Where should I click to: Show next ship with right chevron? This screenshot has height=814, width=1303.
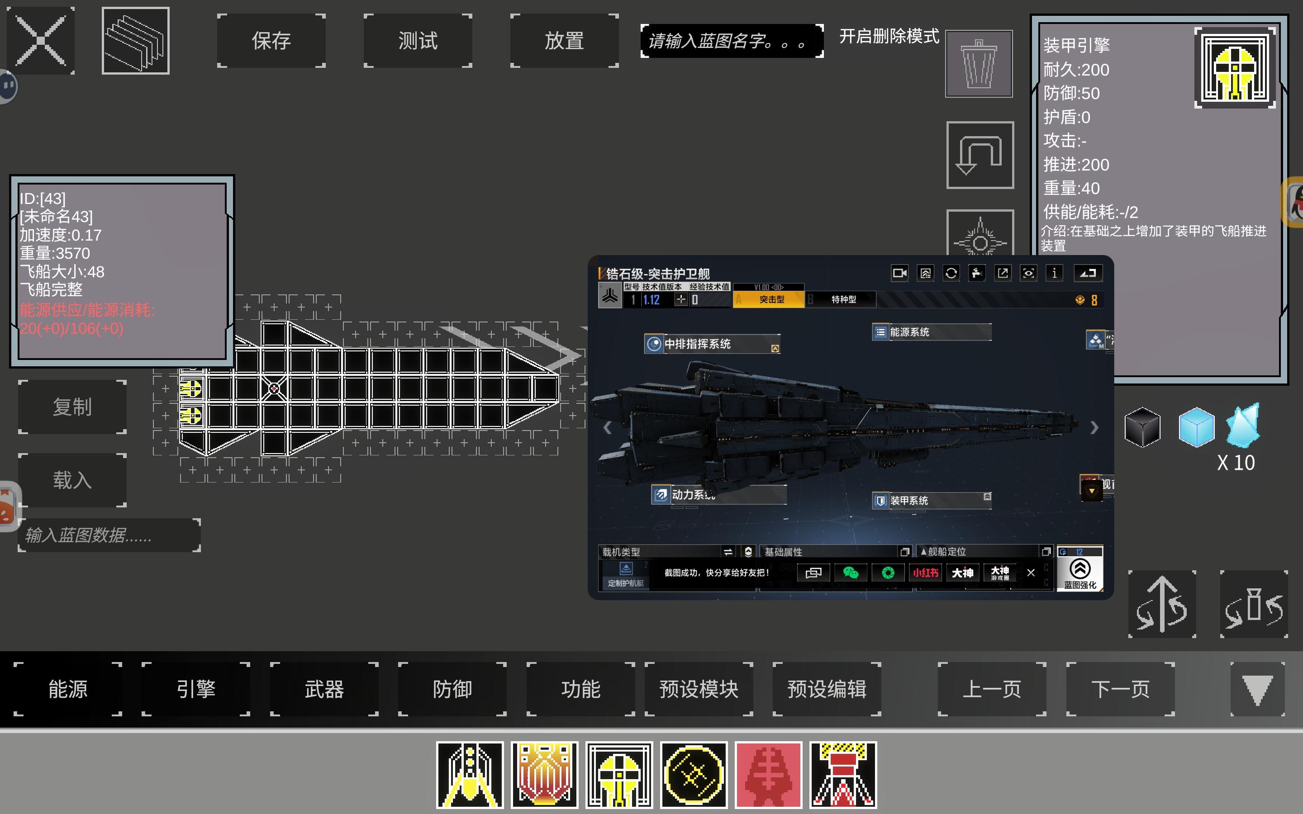click(1094, 428)
